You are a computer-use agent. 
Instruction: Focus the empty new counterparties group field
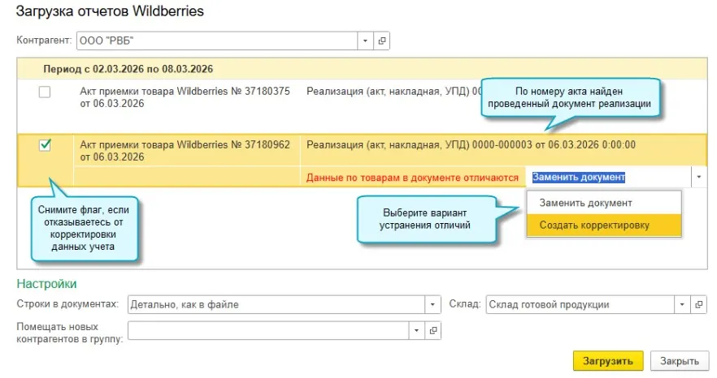pos(268,330)
